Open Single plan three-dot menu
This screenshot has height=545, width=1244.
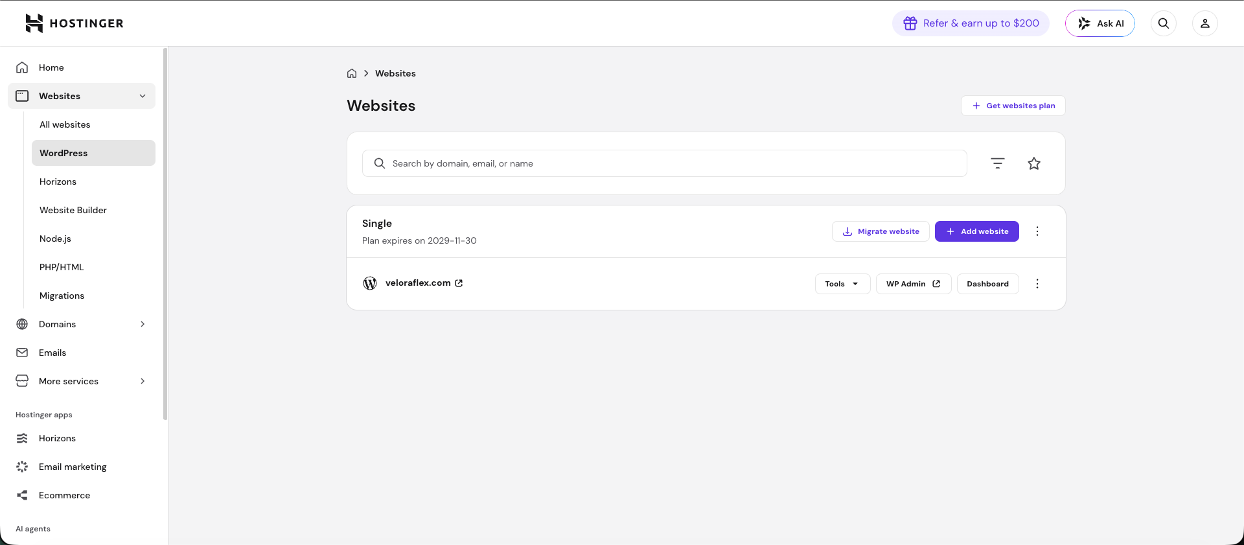pos(1037,231)
